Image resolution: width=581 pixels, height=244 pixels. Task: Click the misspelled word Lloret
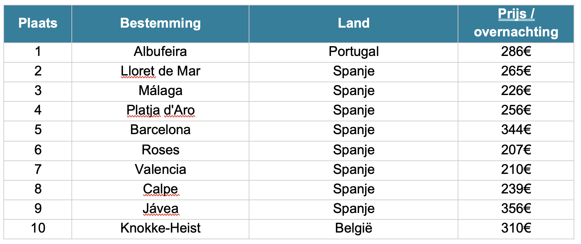[x=137, y=71]
